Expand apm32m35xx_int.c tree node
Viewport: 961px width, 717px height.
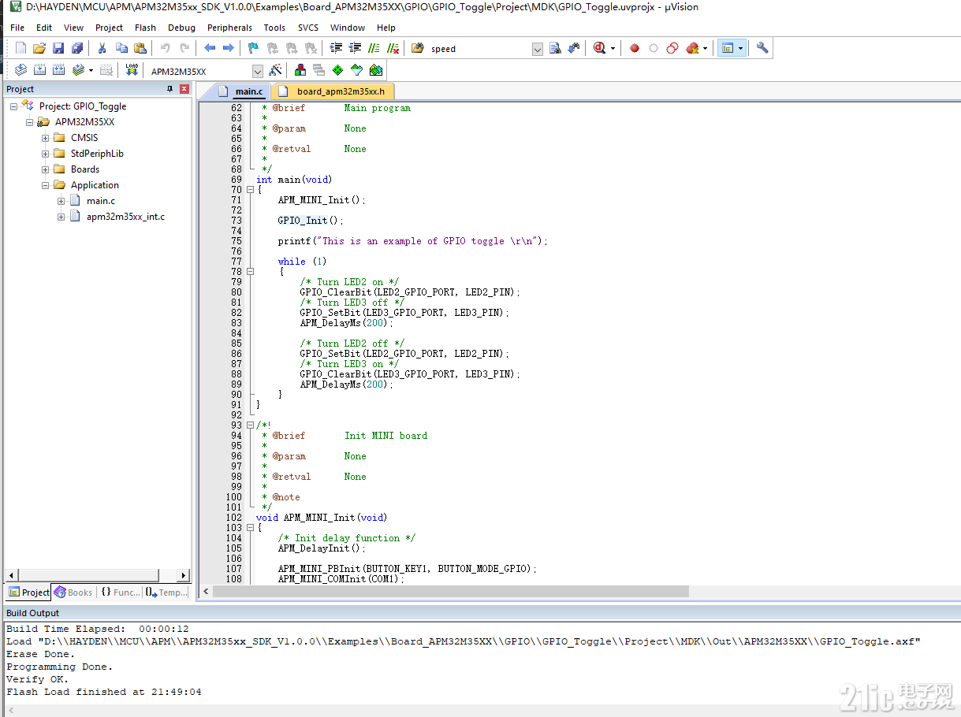(x=61, y=217)
